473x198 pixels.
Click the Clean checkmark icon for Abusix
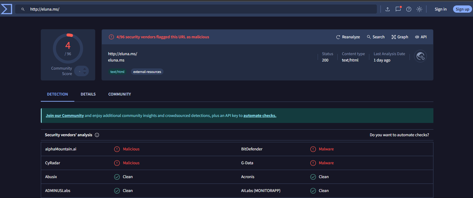pos(117,177)
